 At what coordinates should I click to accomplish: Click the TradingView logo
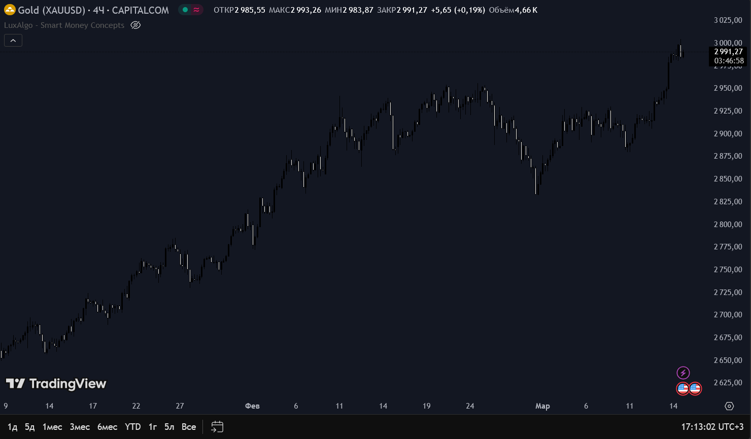point(56,384)
